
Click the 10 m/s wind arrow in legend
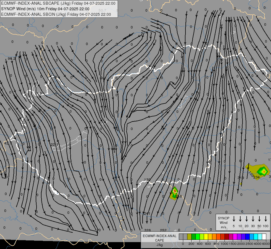coord(240,219)
